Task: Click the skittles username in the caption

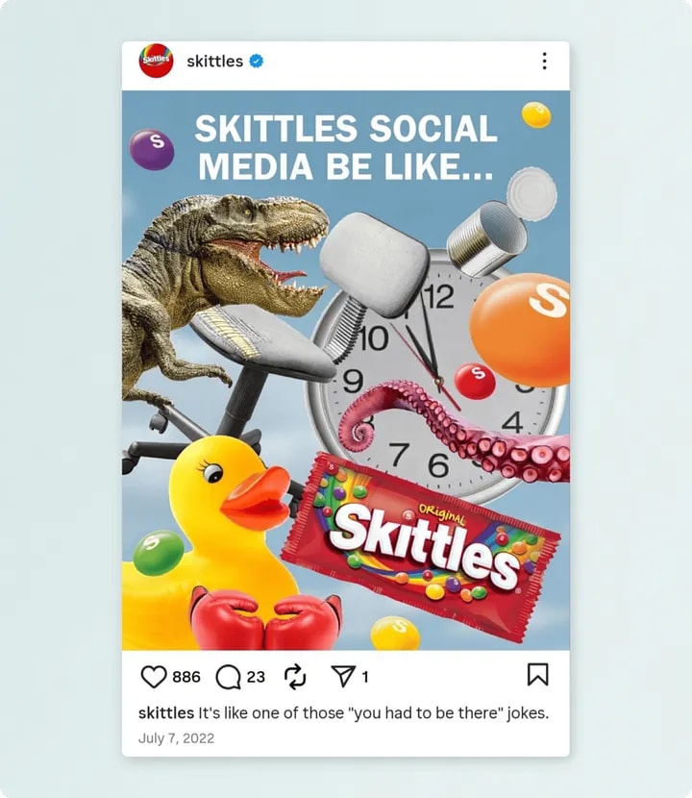Action: (166, 712)
